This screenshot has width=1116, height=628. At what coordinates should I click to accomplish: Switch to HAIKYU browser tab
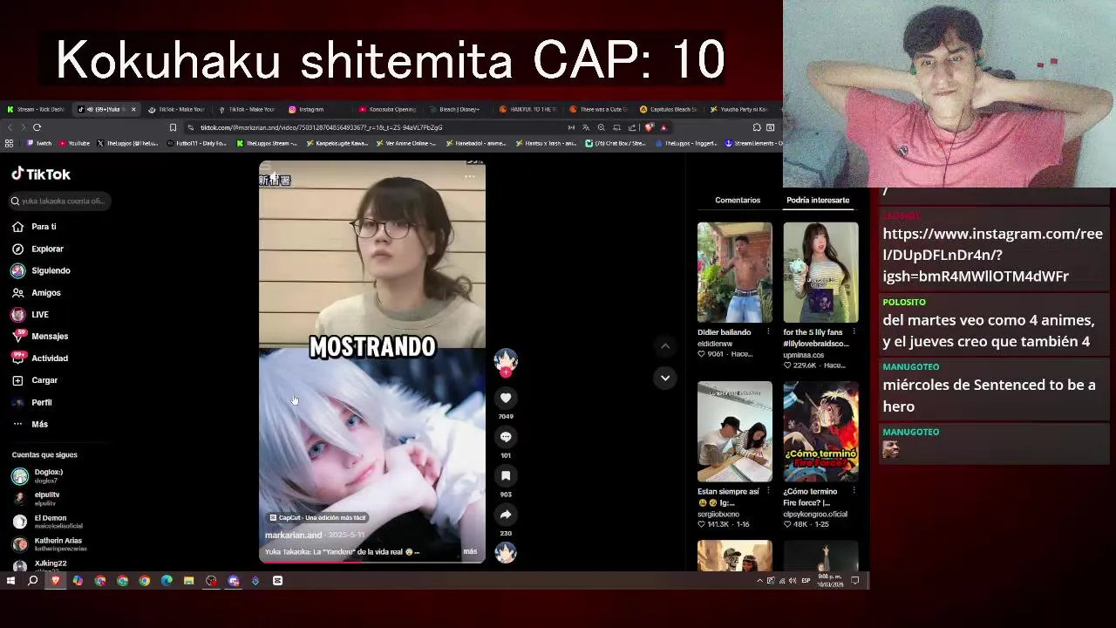528,109
